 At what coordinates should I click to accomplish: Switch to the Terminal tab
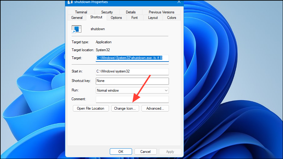(81, 12)
